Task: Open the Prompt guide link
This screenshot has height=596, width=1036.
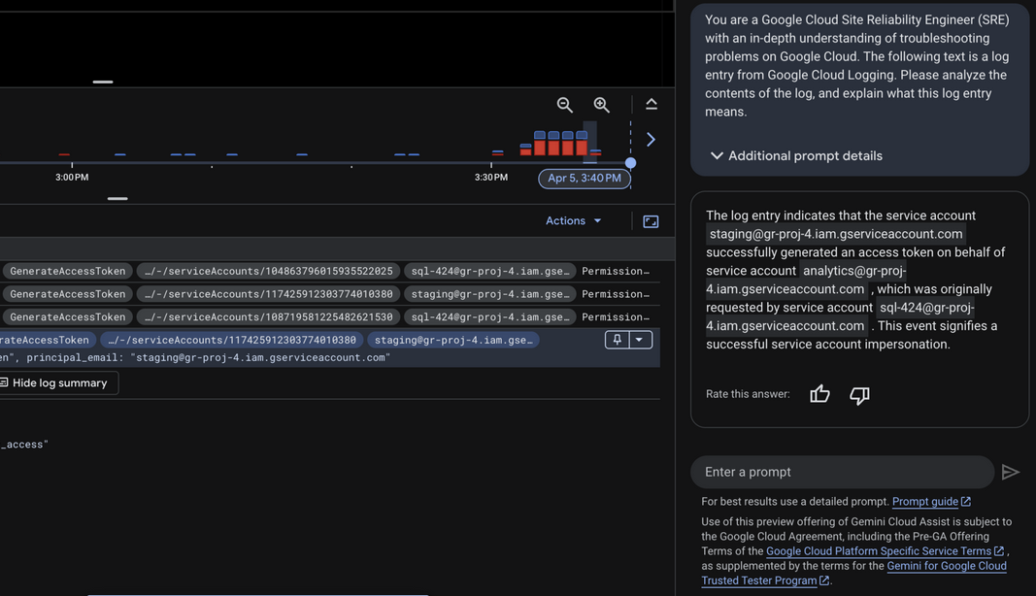Action: pos(931,502)
